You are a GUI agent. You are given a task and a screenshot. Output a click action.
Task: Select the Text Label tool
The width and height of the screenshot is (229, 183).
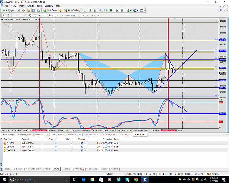coord(45,15)
